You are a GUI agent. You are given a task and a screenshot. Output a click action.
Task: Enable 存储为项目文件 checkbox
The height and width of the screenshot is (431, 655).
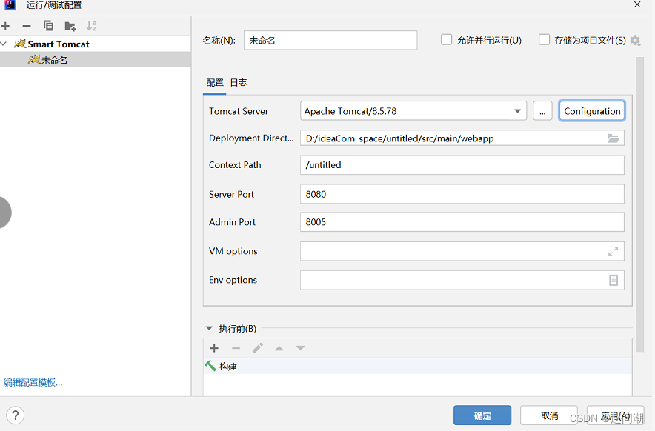click(544, 40)
